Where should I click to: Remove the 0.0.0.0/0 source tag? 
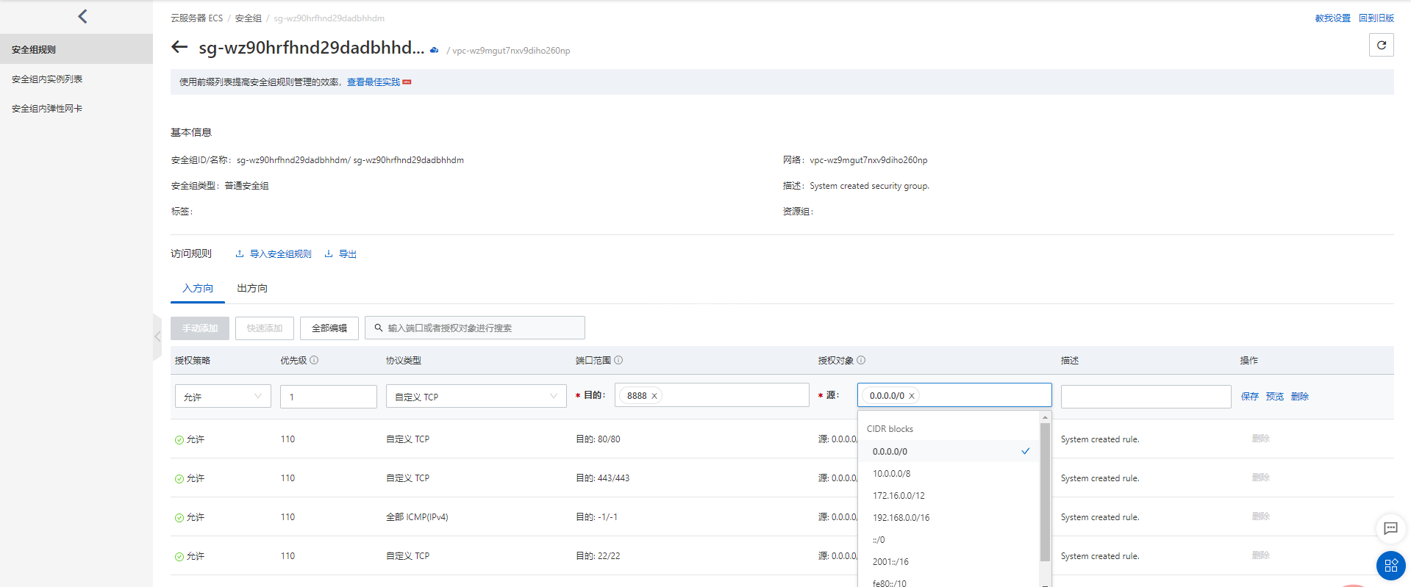click(x=912, y=396)
